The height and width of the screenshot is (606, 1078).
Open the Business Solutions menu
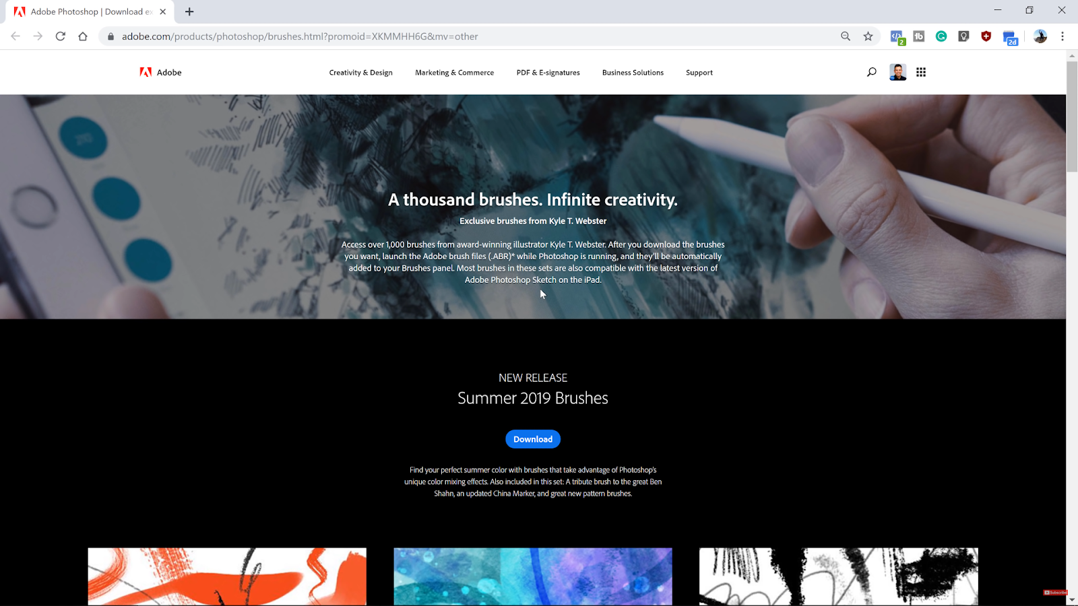coord(633,73)
